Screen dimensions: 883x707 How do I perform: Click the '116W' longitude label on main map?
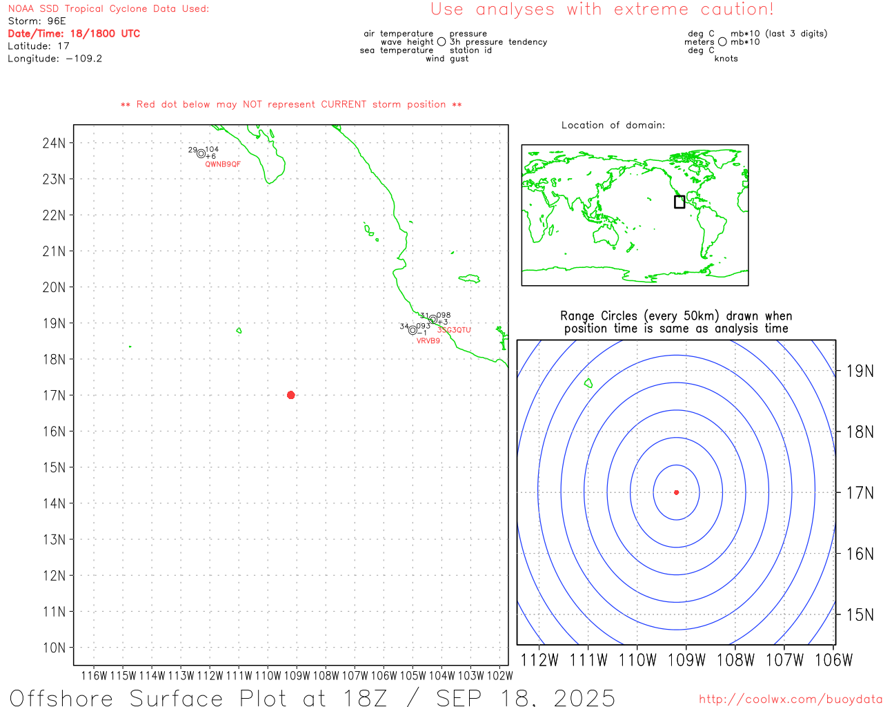(95, 675)
